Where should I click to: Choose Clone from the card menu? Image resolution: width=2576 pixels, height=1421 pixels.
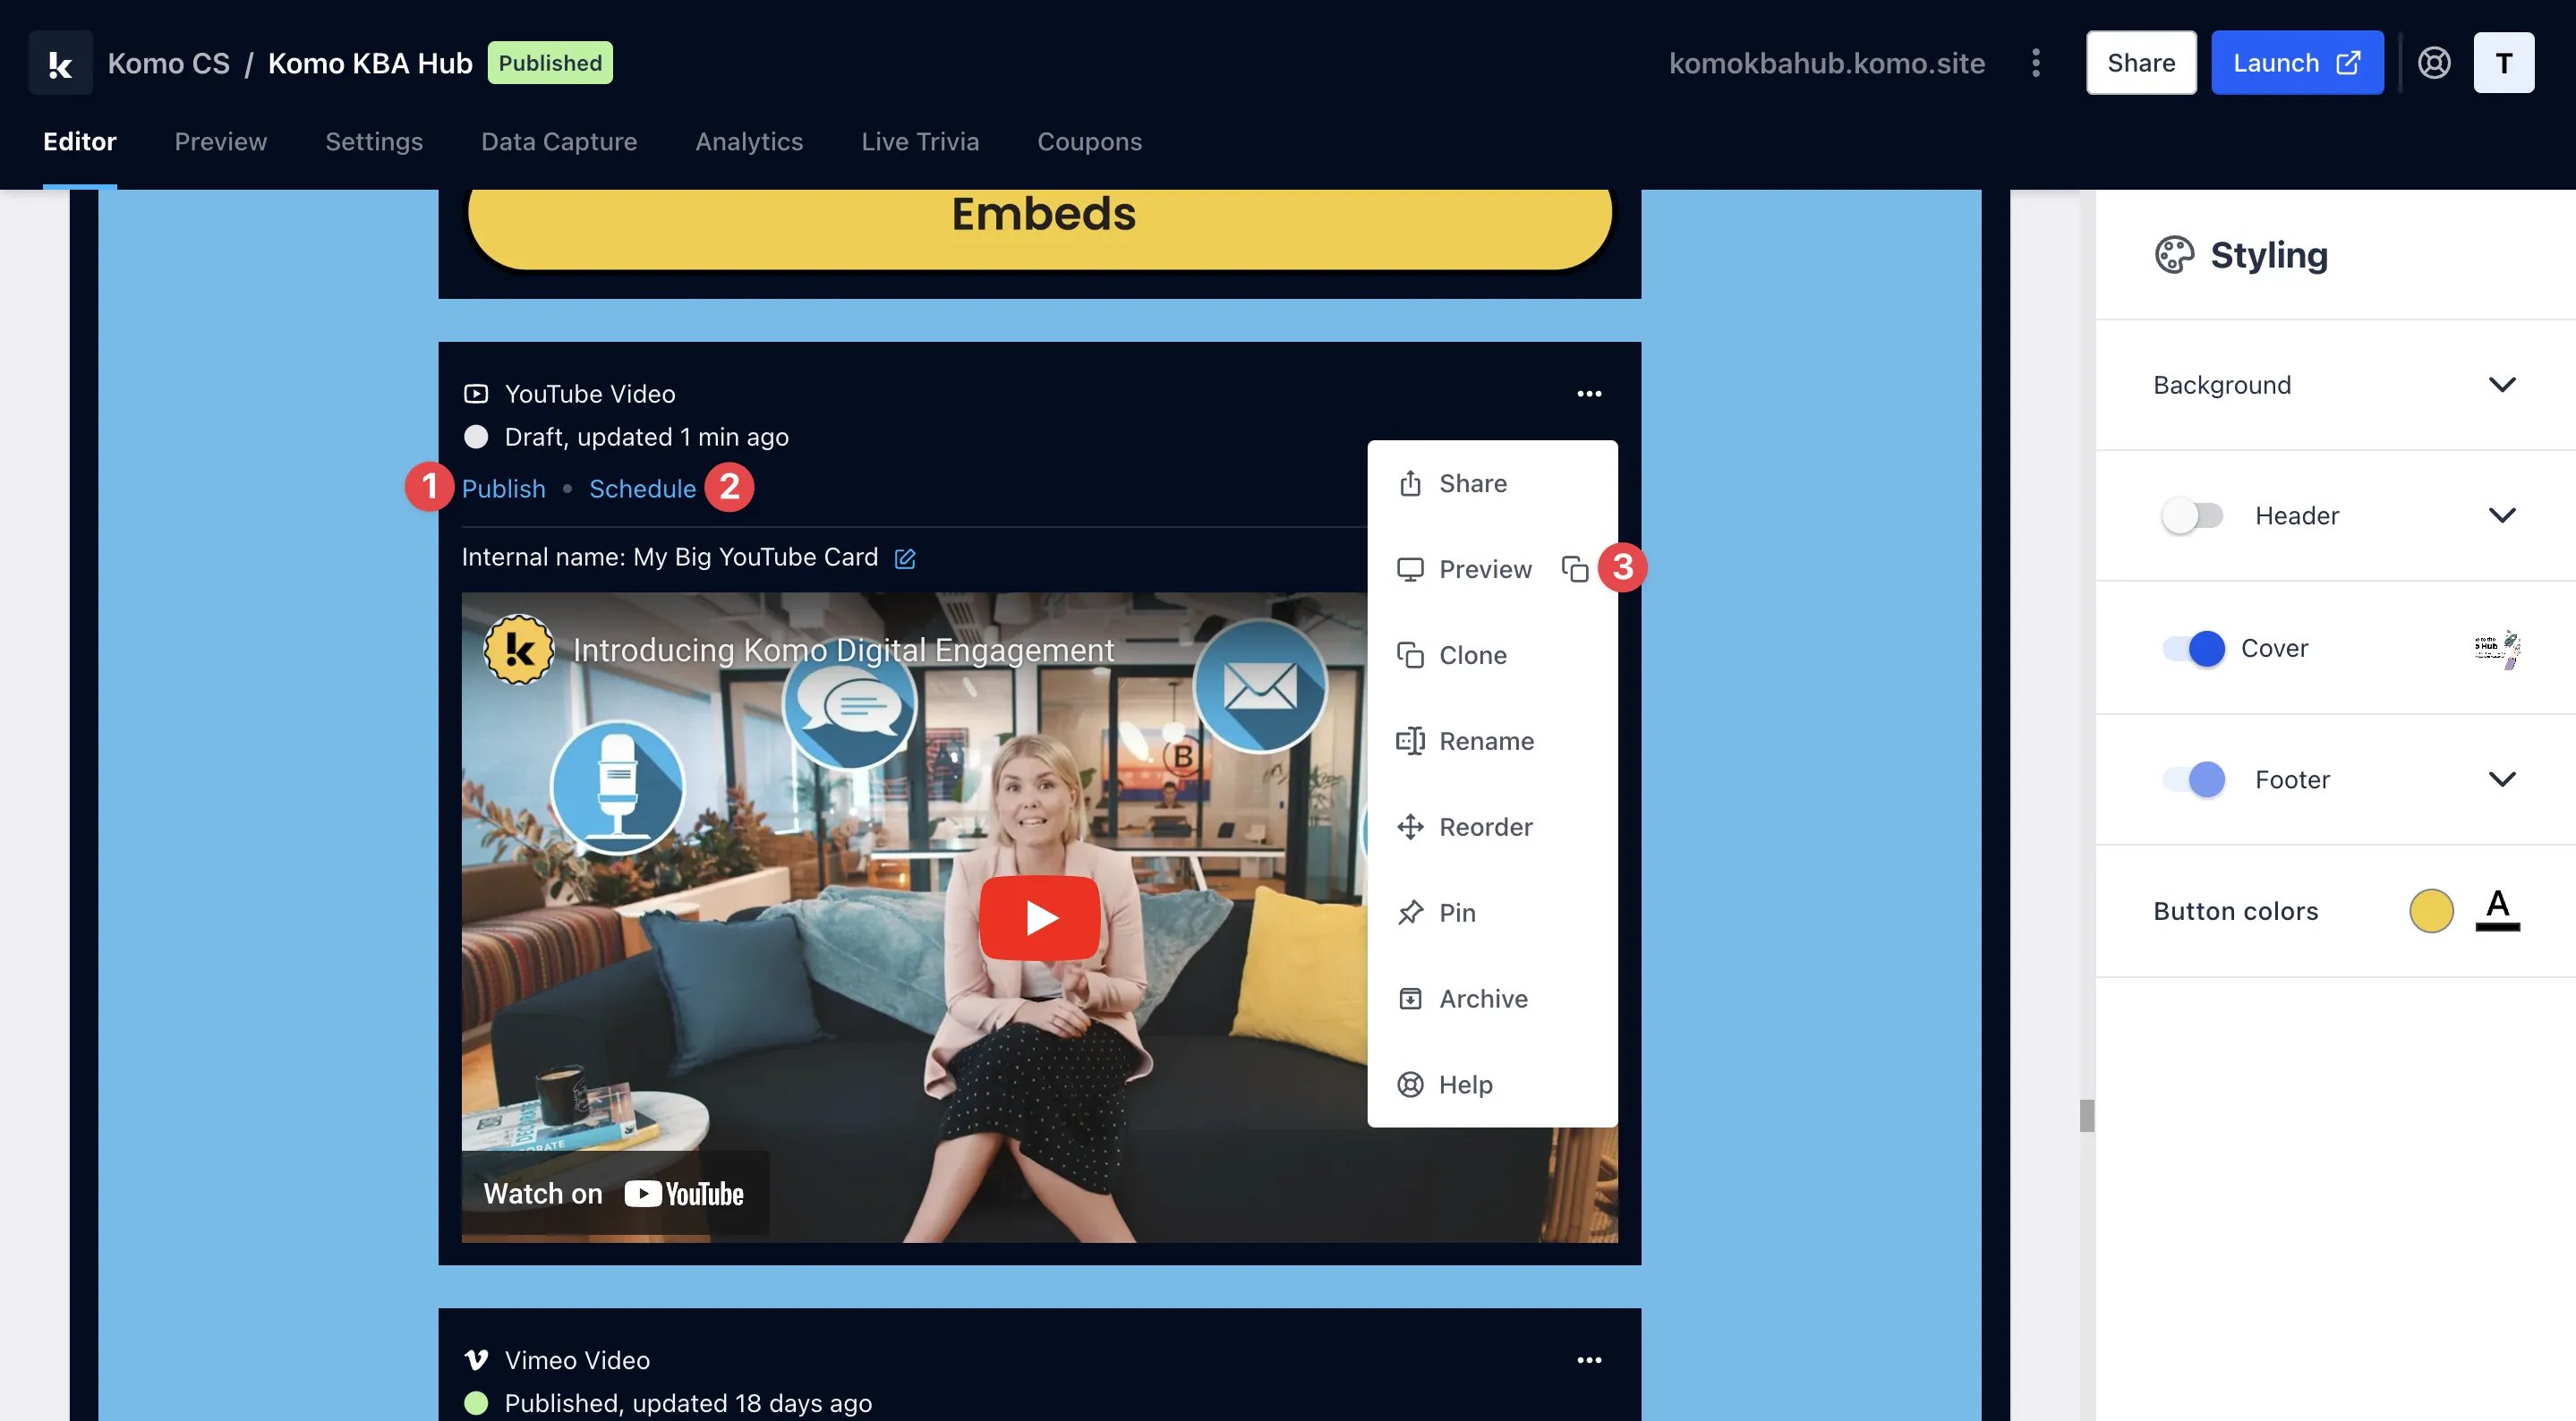1491,655
